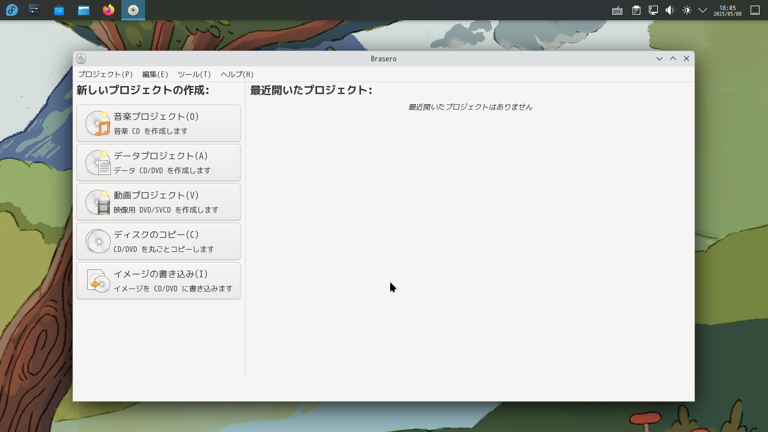Open the wired network tray icon
This screenshot has height=432, width=768.
[x=653, y=10]
